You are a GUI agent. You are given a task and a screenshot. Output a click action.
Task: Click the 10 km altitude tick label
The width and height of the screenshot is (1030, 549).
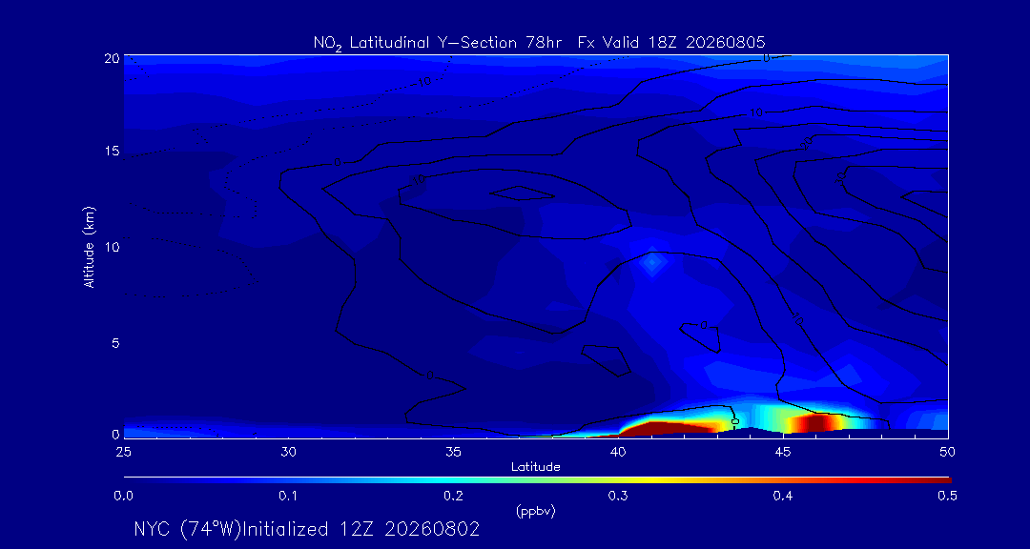click(112, 246)
